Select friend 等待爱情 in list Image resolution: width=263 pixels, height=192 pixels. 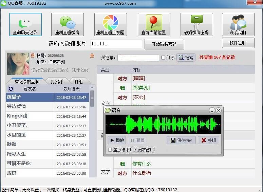tap(30, 107)
